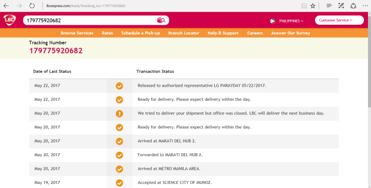This screenshot has width=371, height=188.
Task: Open Browse Services menu
Action: point(77,33)
